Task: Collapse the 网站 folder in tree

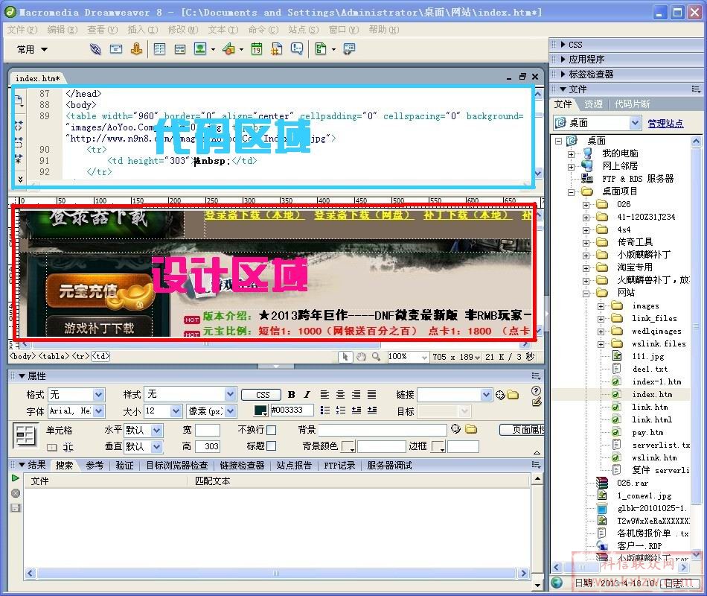Action: coord(586,294)
